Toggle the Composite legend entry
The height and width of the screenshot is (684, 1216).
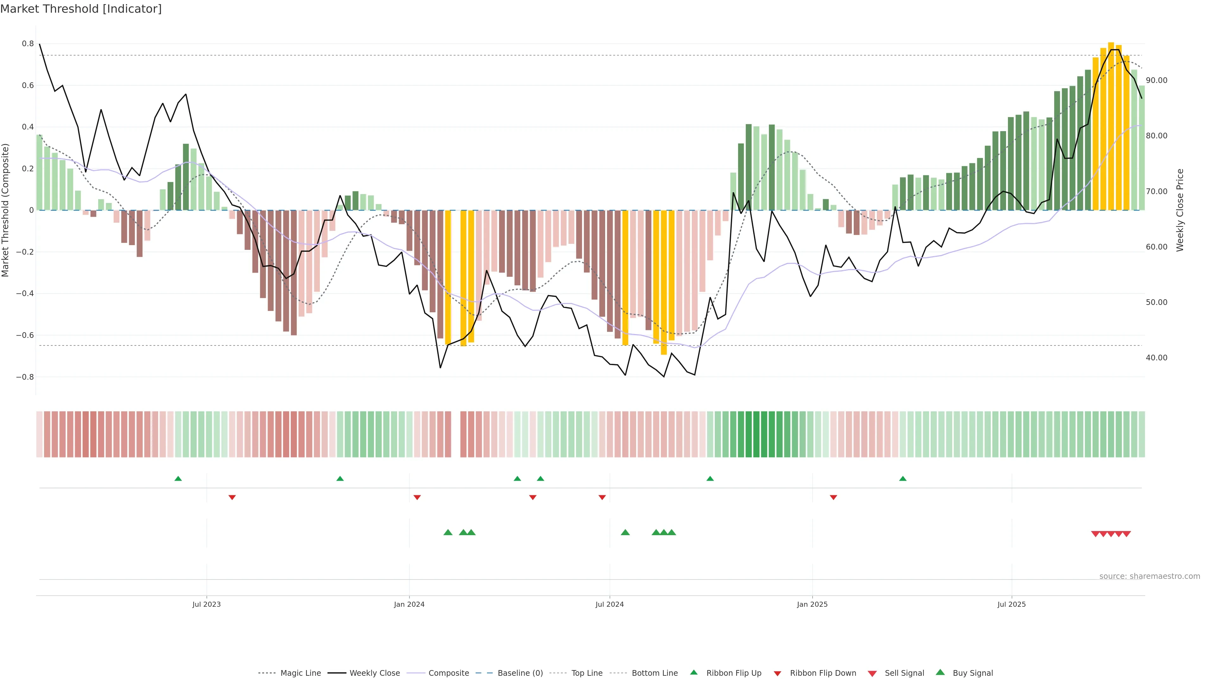point(448,673)
